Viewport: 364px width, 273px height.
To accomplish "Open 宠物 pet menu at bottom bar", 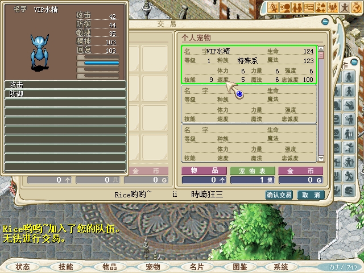I will (152, 267).
